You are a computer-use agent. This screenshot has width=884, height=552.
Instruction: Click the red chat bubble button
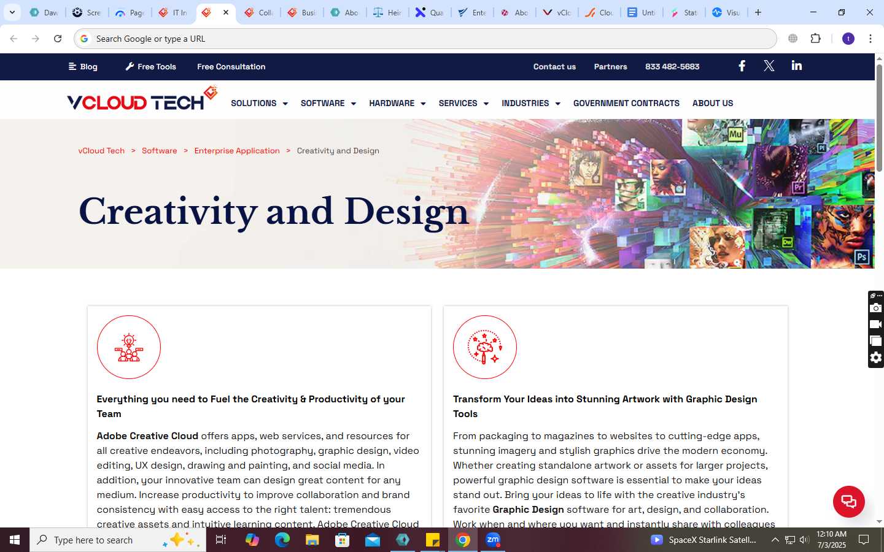point(849,501)
